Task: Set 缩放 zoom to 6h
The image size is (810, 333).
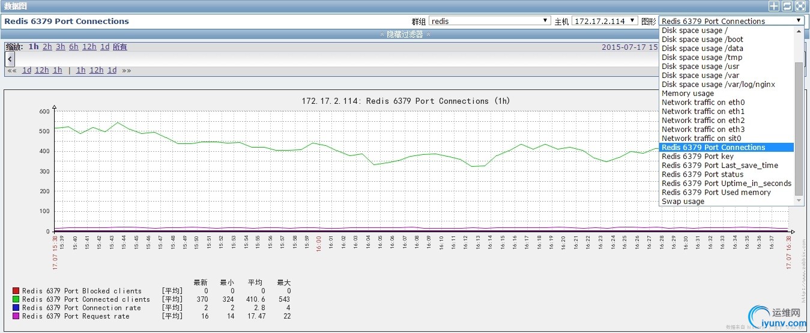Action: (x=73, y=47)
